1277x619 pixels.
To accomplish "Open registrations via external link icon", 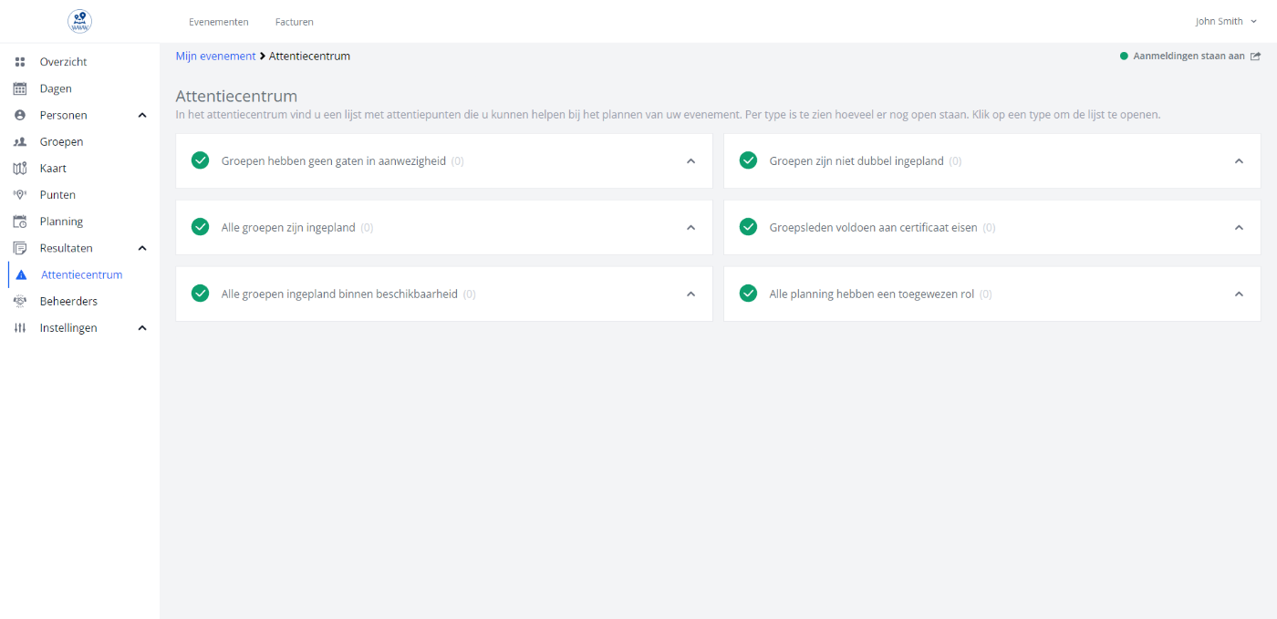I will click(x=1255, y=56).
